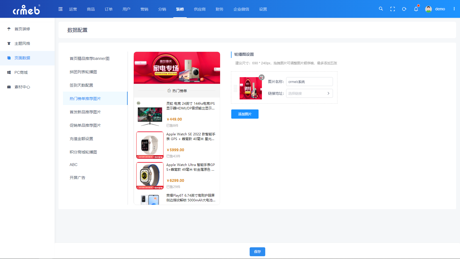Click the Apple Watch SE product image

[150, 145]
